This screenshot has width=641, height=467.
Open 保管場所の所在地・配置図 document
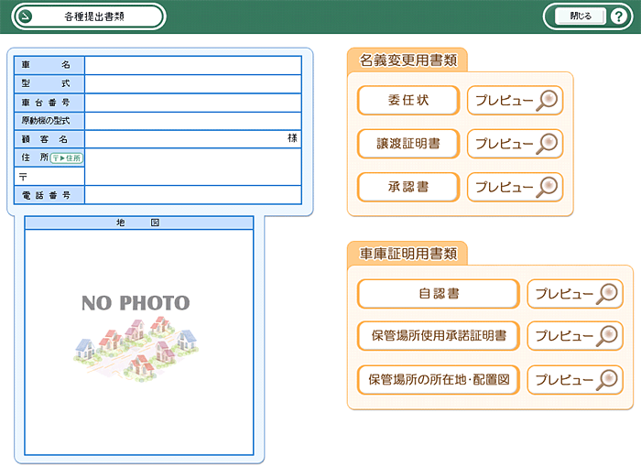tap(439, 379)
